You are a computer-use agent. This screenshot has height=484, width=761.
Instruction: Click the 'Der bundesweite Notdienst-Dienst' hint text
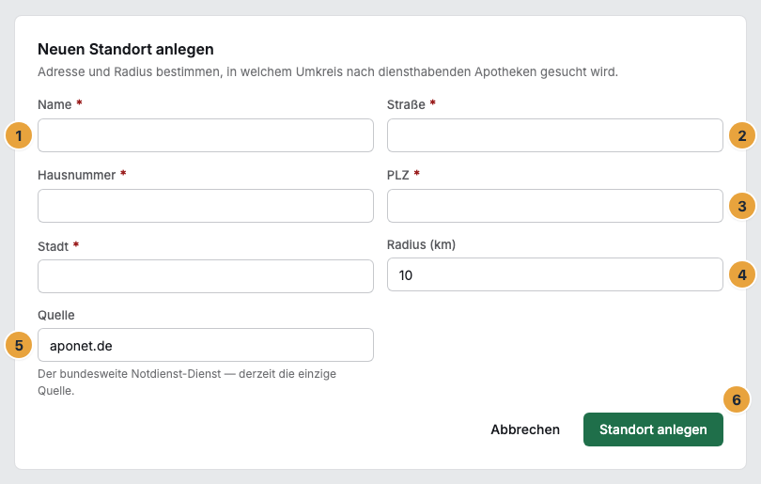point(187,383)
